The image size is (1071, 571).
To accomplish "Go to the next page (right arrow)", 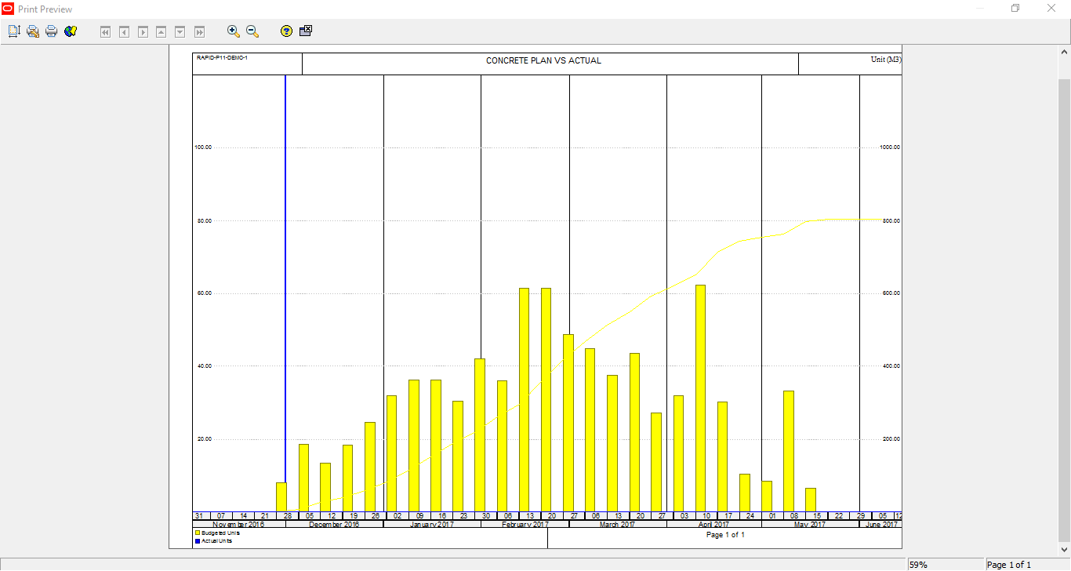I will (x=143, y=31).
